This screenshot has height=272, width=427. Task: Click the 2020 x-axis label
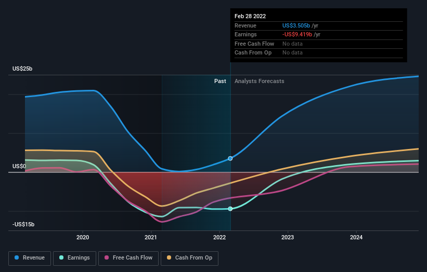point(83,238)
